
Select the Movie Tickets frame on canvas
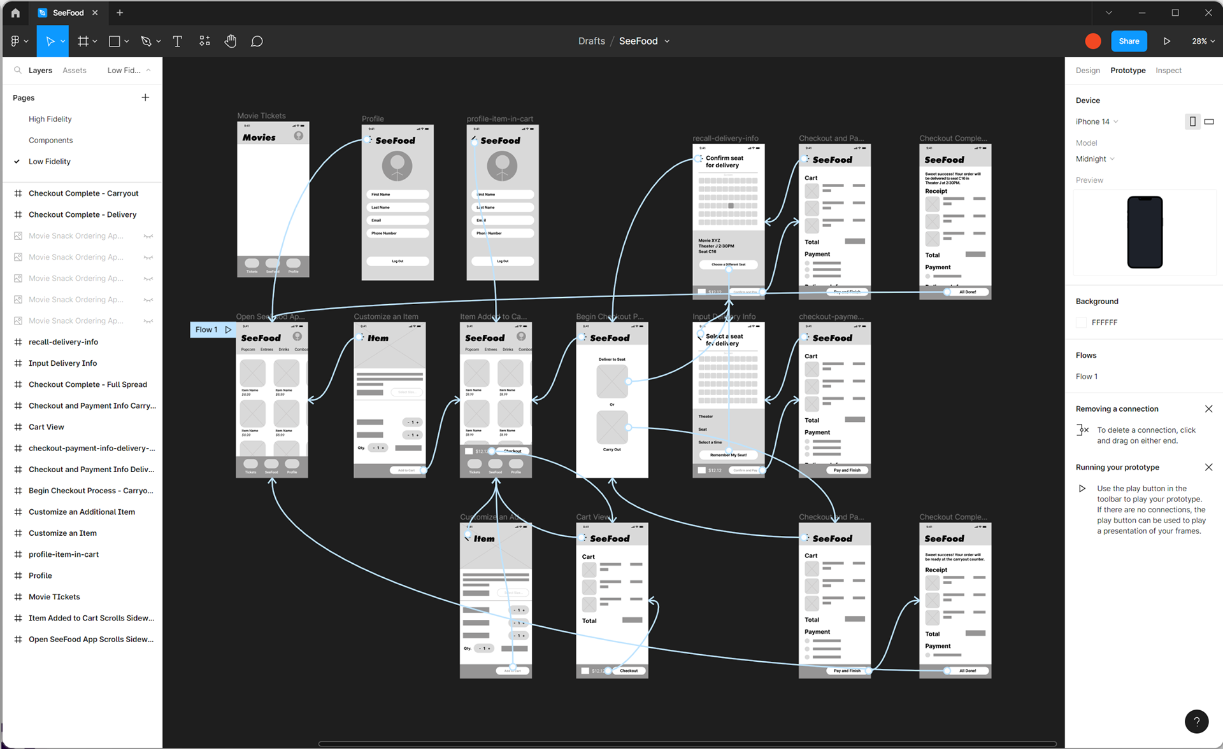(273, 199)
